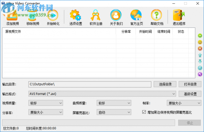Click the 分辨率 column header
This screenshot has height=132, width=204.
pyautogui.click(x=126, y=32)
